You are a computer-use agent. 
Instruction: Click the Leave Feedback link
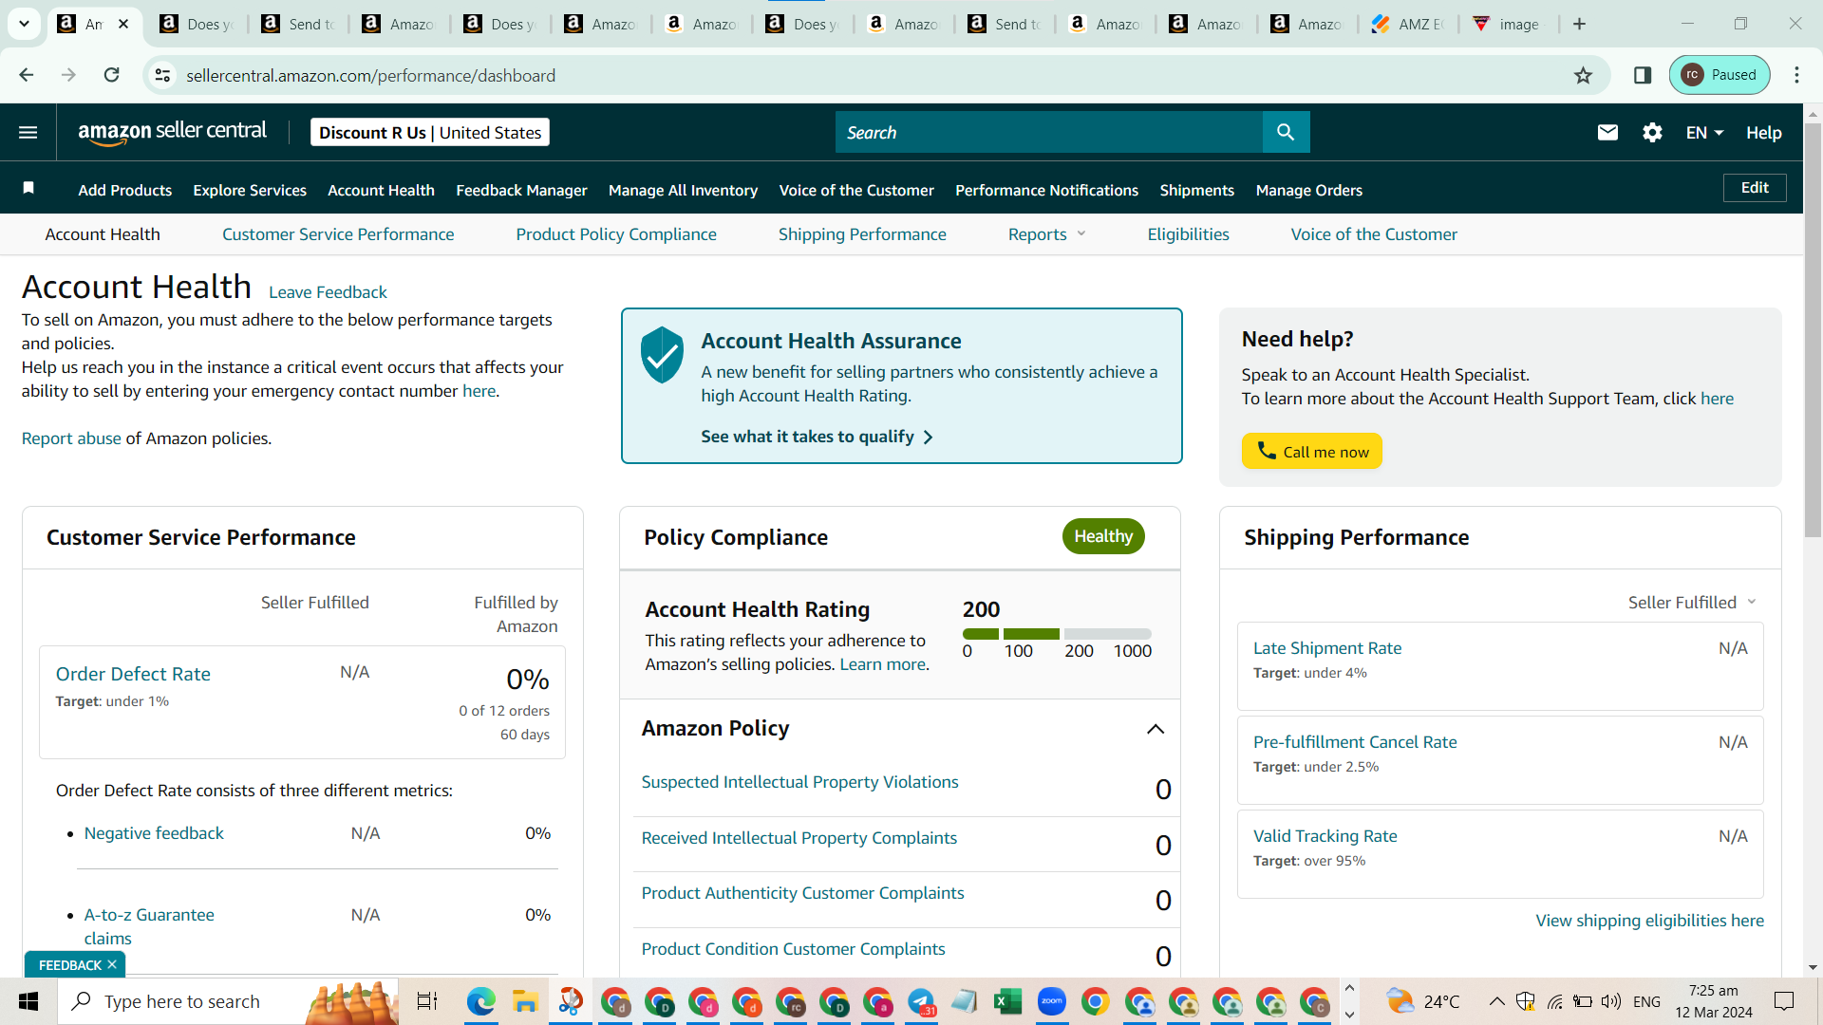328,292
